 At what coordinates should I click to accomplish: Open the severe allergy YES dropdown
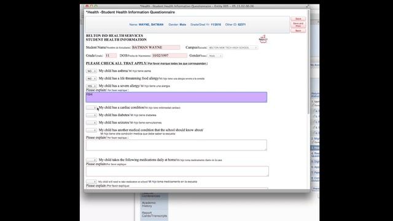[91, 86]
